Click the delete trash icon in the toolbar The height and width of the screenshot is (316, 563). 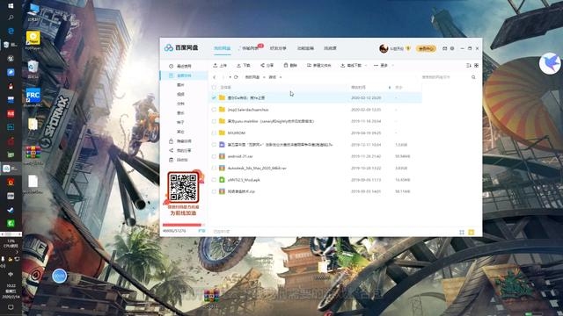click(x=286, y=65)
